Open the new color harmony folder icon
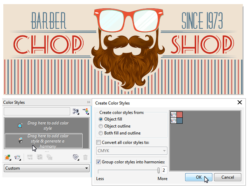The height and width of the screenshot is (186, 247). coord(17,157)
